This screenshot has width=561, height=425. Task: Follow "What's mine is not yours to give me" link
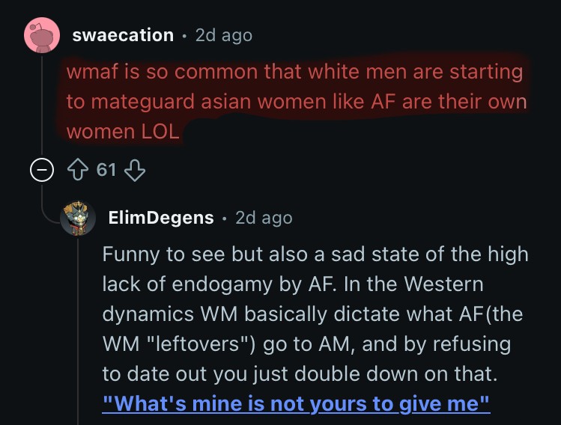click(296, 404)
